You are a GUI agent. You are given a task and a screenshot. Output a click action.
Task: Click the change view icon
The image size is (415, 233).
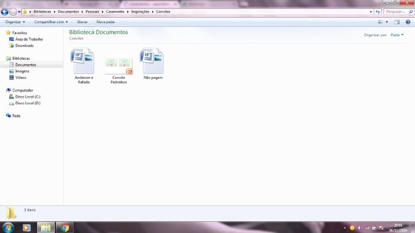tap(381, 22)
